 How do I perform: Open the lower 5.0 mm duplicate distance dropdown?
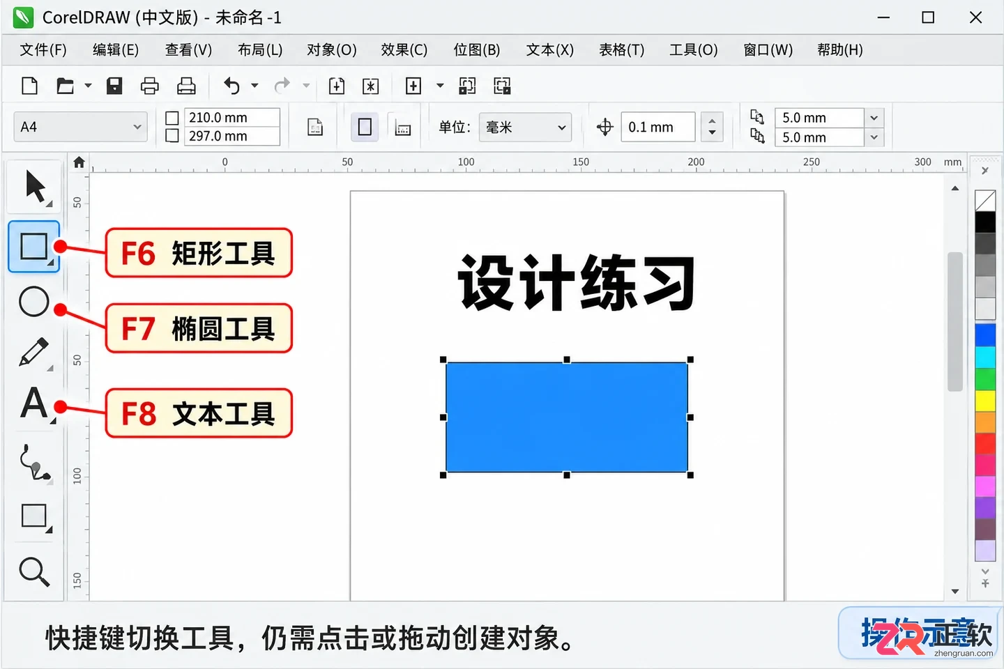click(x=874, y=137)
